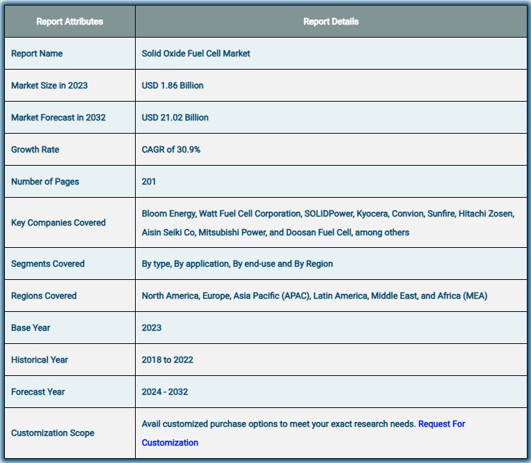Select the North America, Europe regions text

tap(315, 296)
